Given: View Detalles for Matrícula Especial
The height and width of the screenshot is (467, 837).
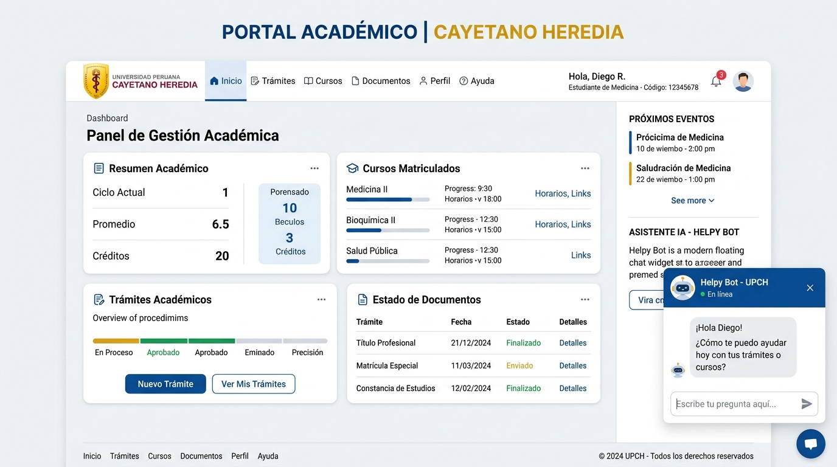Looking at the screenshot, I should 573,365.
